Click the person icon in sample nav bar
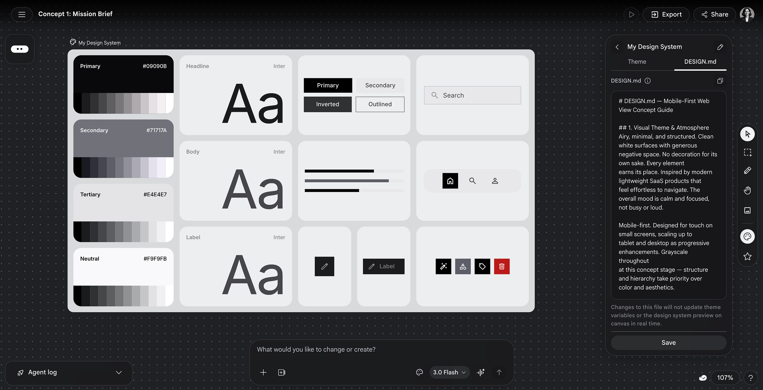Screen dimensions: 763x390 [x=495, y=181]
